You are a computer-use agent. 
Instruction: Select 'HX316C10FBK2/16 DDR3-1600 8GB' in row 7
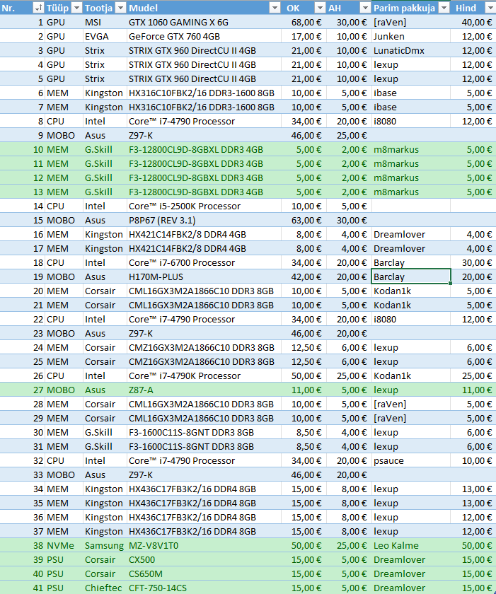(x=204, y=107)
